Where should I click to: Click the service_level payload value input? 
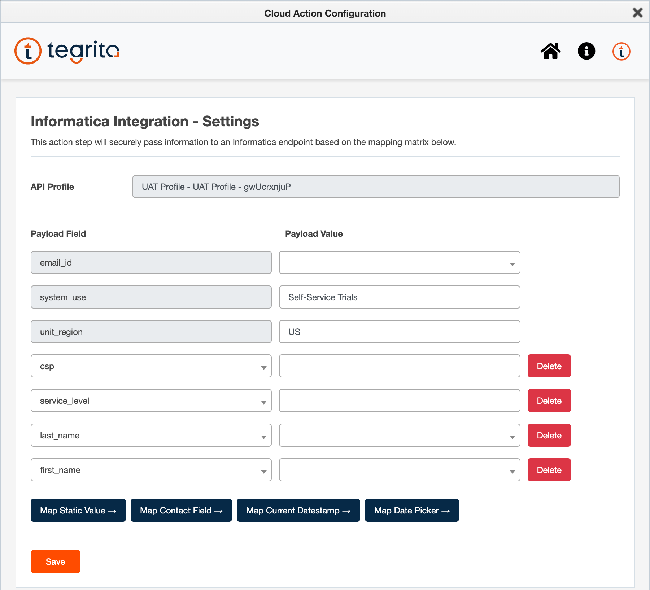[x=400, y=401]
